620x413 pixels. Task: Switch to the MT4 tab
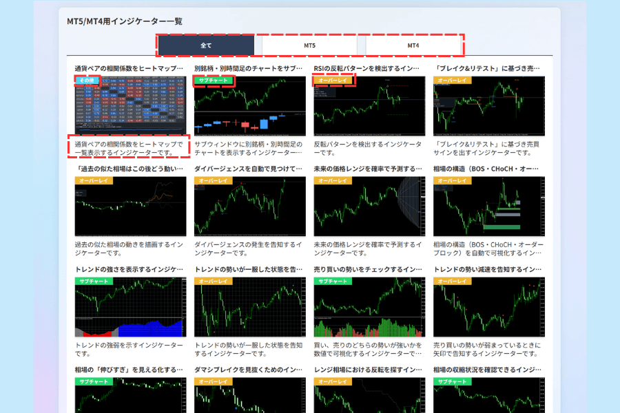pyautogui.click(x=413, y=45)
